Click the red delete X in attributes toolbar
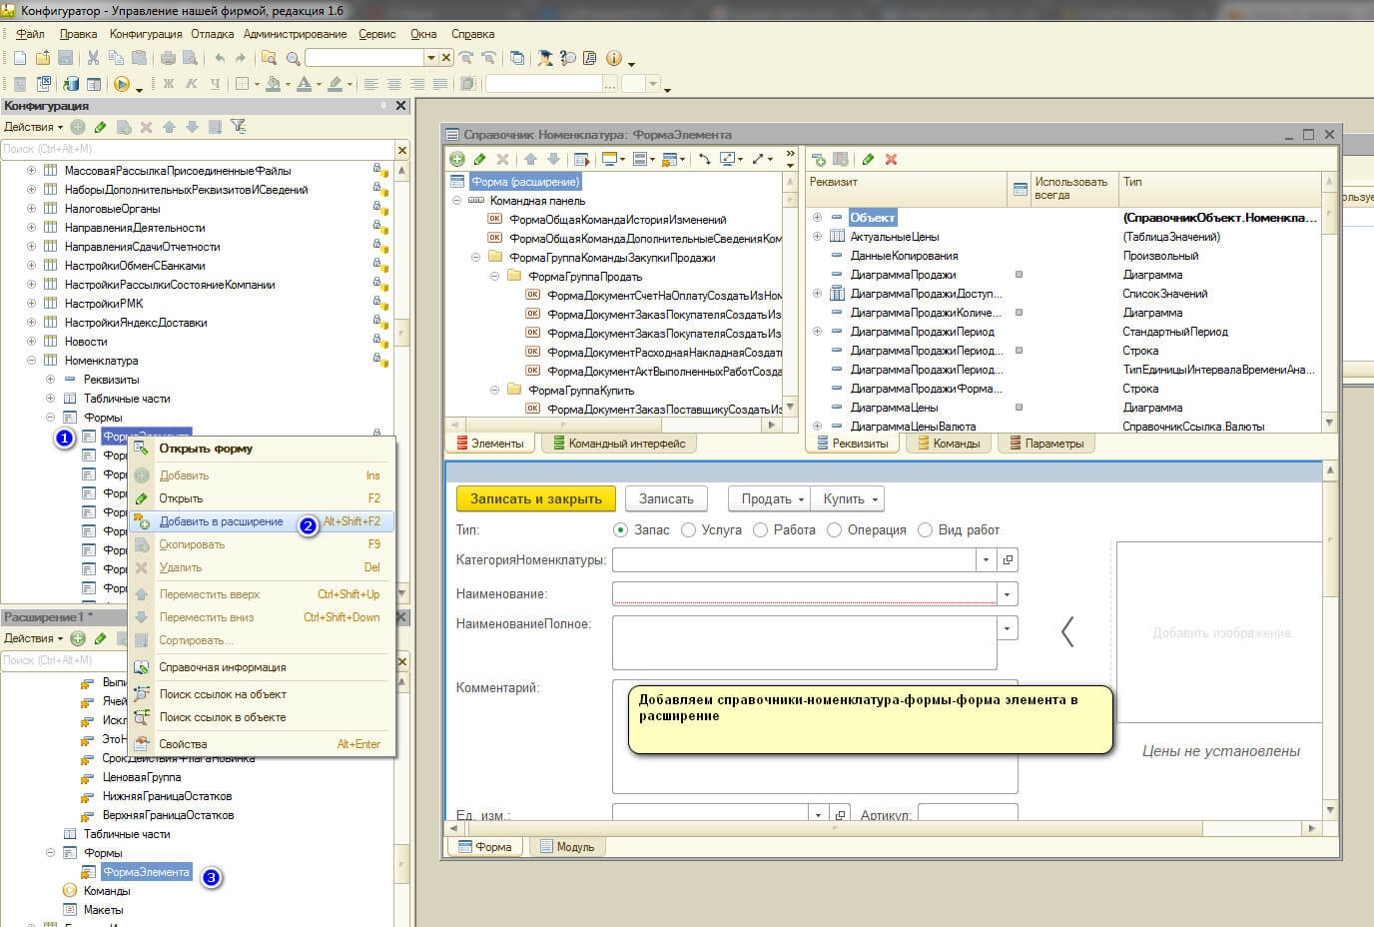This screenshot has height=927, width=1374. pos(891,159)
